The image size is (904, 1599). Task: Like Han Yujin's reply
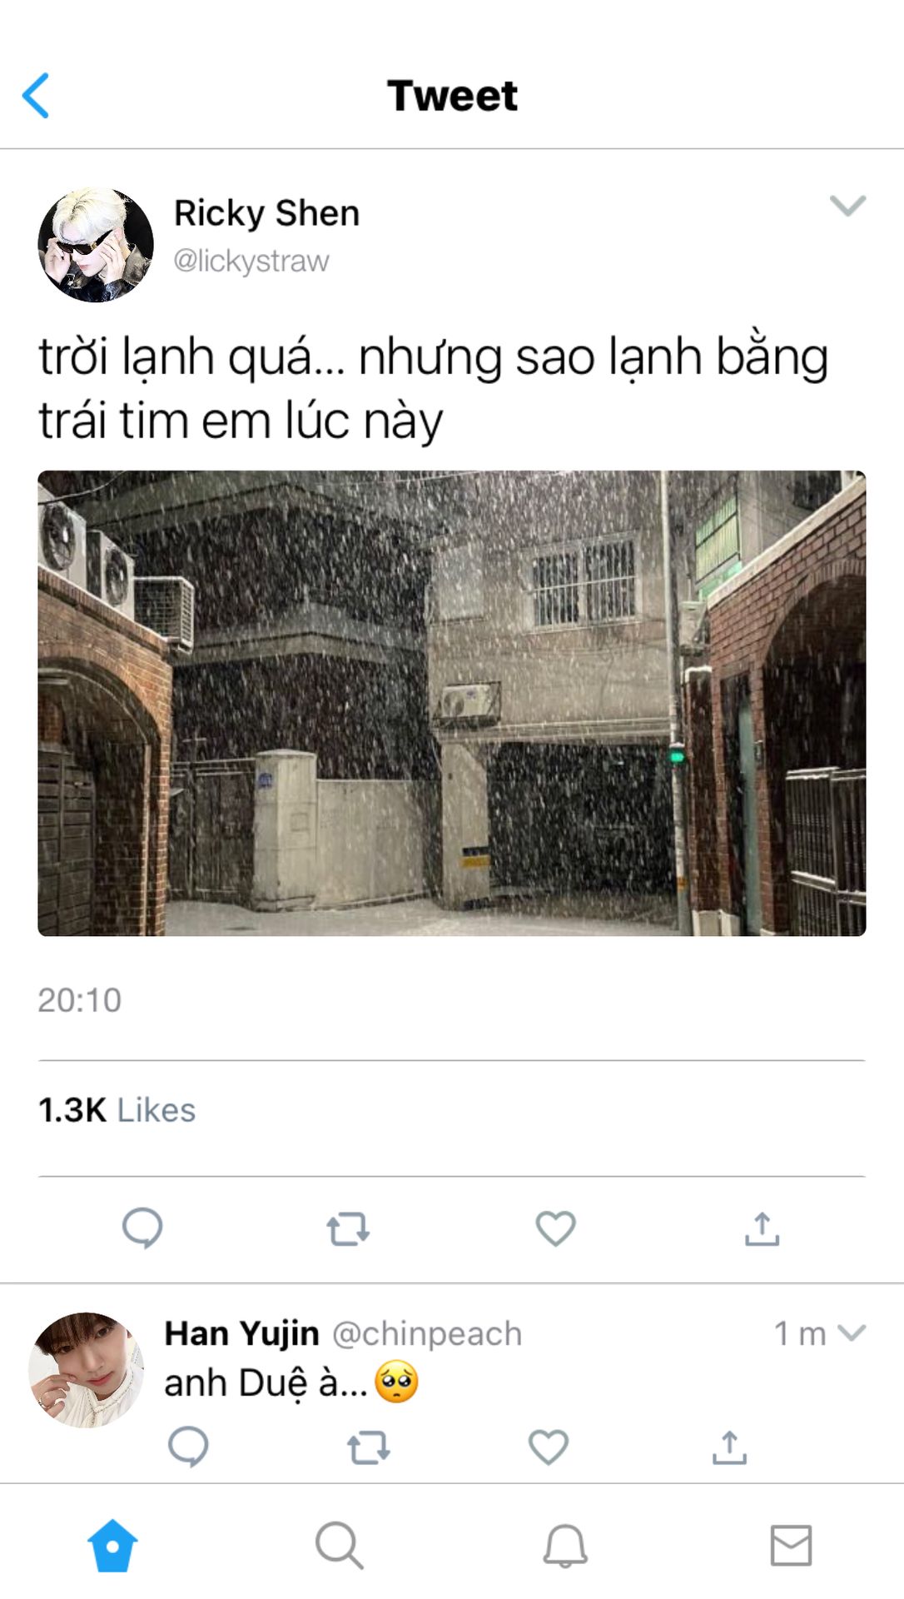coord(549,1447)
